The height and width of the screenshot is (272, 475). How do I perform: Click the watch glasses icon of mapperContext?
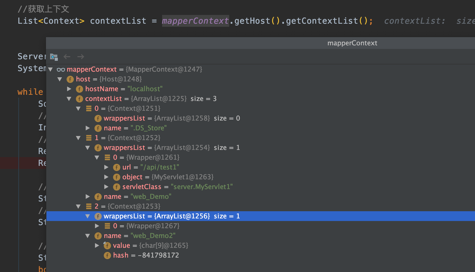click(61, 70)
